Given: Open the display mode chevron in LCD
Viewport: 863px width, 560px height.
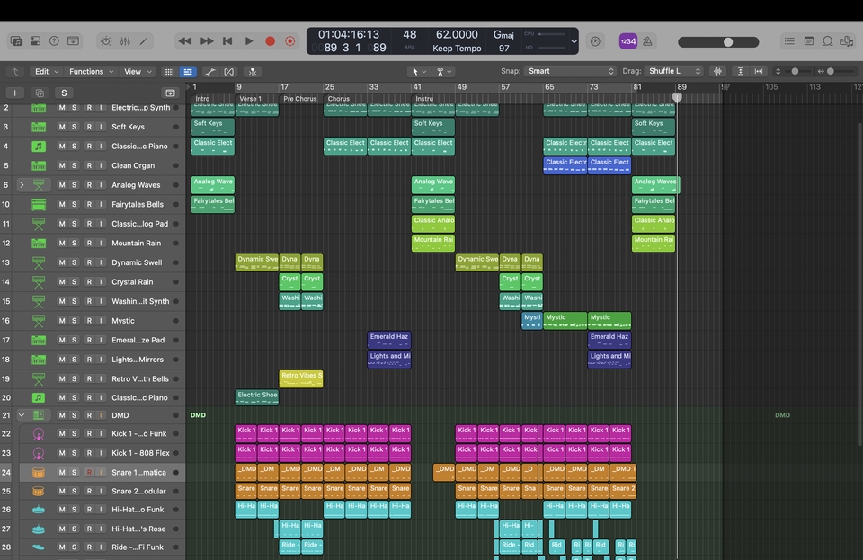Looking at the screenshot, I should 574,41.
